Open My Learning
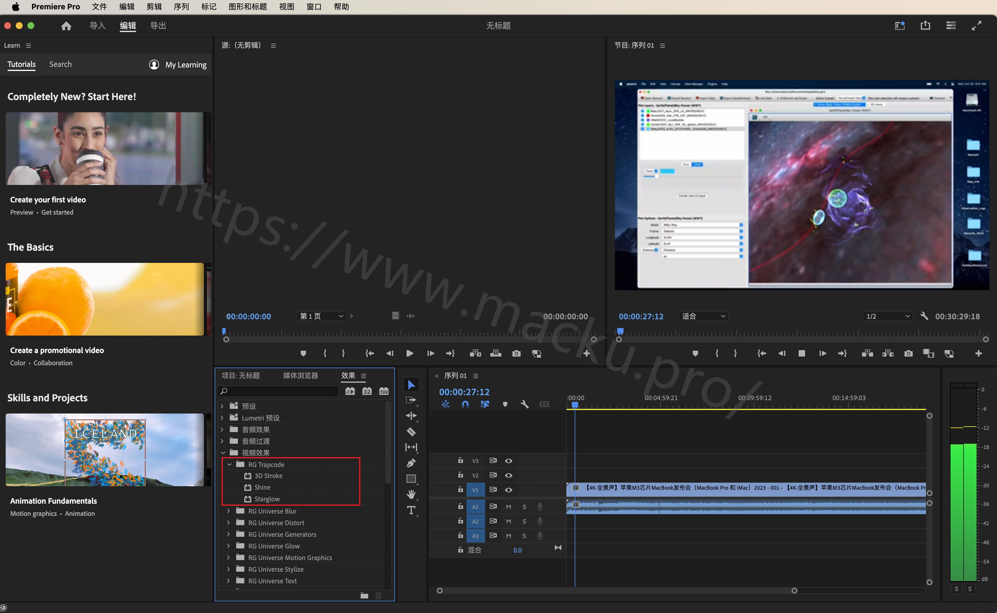This screenshot has width=997, height=613. 178,65
